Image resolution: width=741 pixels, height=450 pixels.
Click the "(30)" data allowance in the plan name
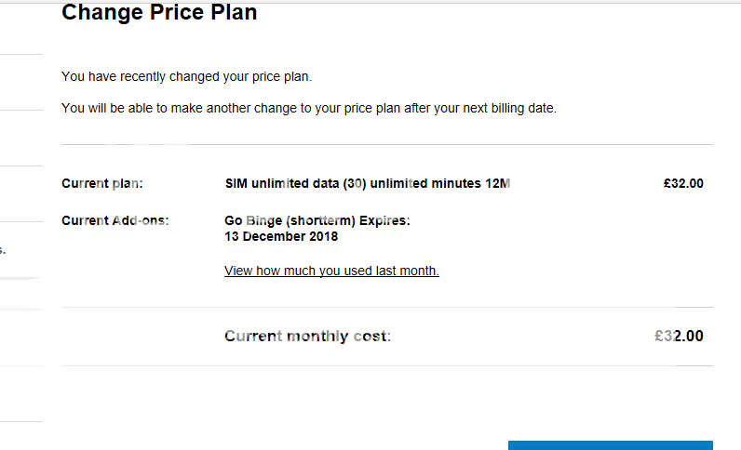(x=354, y=183)
